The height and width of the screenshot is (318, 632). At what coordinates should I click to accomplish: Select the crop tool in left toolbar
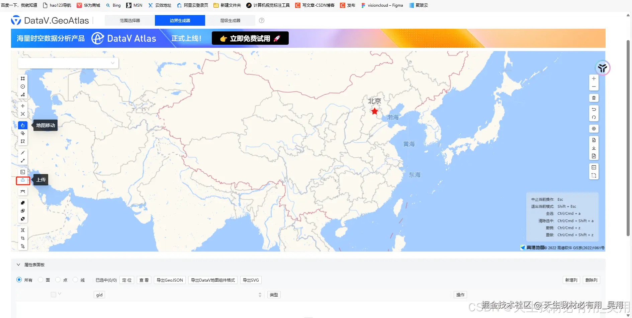click(23, 238)
